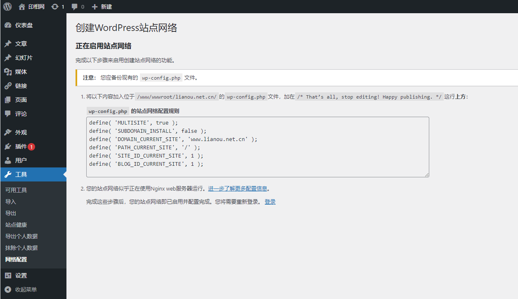
Task: Click the DOMAIN_CURRENT_SITE define line
Action: [x=173, y=139]
